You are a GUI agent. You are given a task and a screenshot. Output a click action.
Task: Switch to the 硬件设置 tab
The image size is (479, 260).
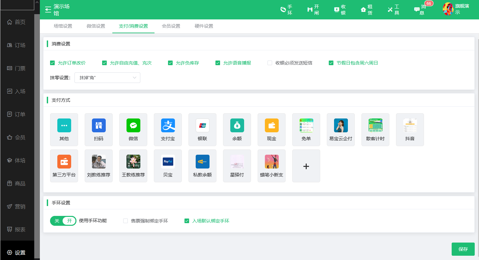(x=204, y=26)
